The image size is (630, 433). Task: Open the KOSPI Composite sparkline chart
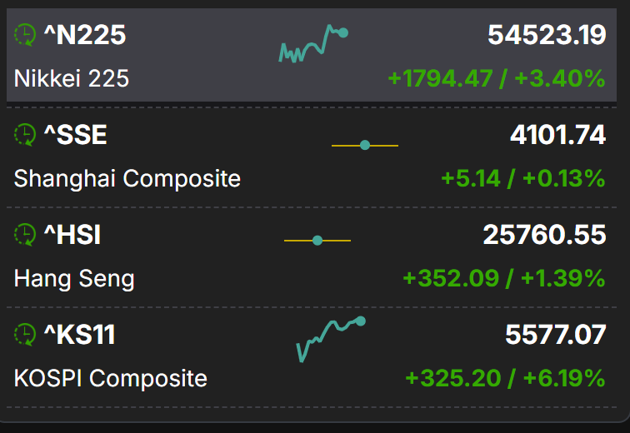tap(330, 338)
